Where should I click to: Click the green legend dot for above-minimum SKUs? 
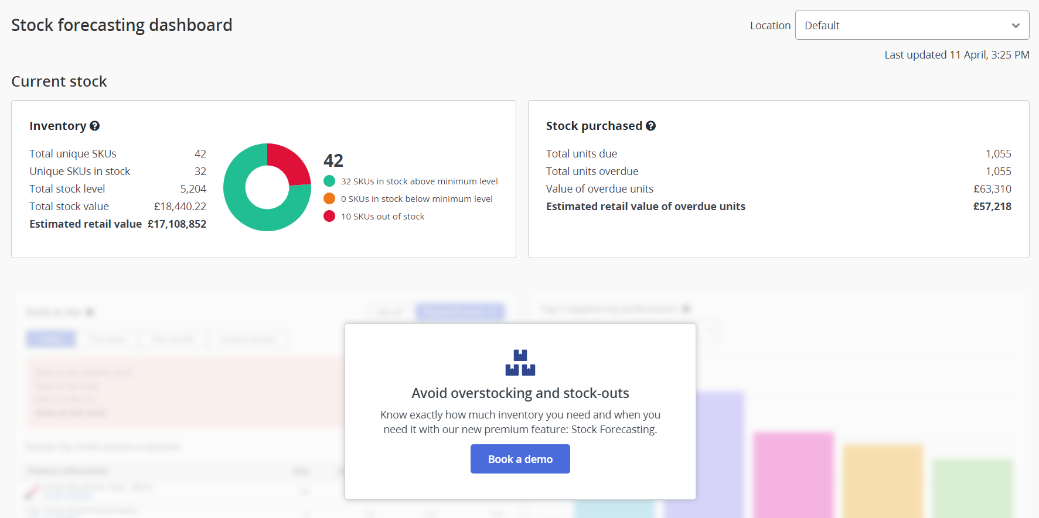click(x=329, y=181)
